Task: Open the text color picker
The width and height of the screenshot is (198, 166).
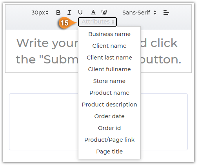Action: pos(93,13)
